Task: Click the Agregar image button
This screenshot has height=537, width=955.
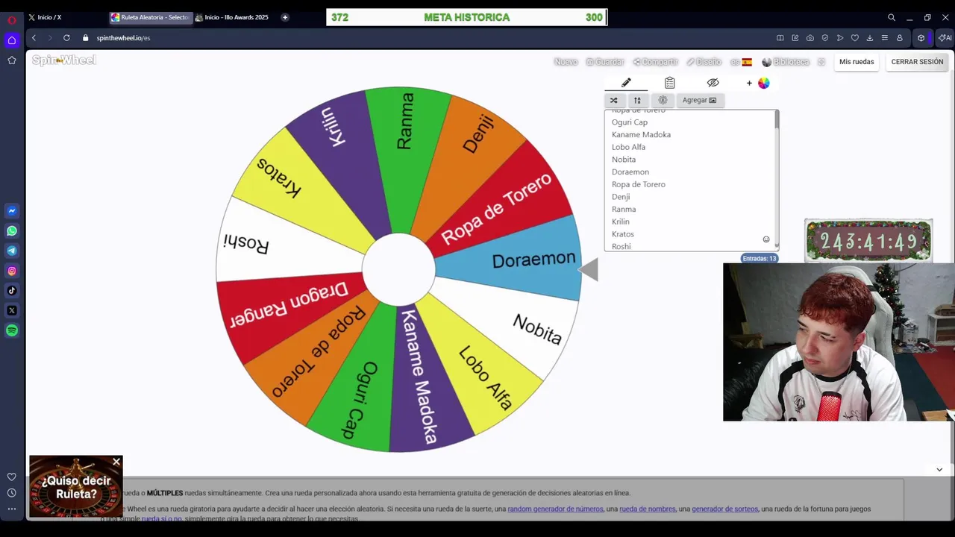Action: [699, 100]
